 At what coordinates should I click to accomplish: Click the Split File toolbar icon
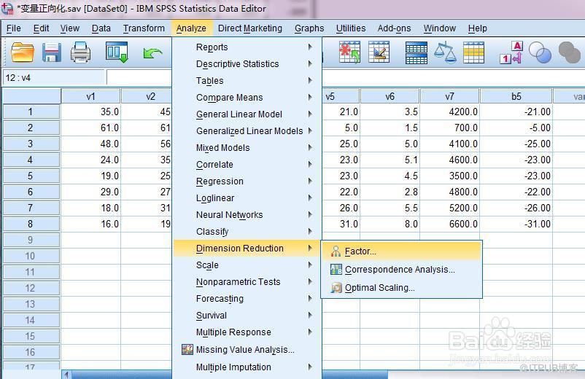(417, 52)
